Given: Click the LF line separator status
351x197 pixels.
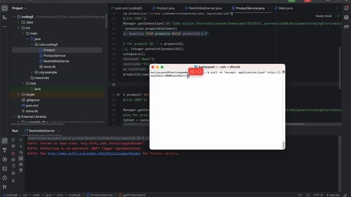Looking at the screenshot, I should coord(308,195).
